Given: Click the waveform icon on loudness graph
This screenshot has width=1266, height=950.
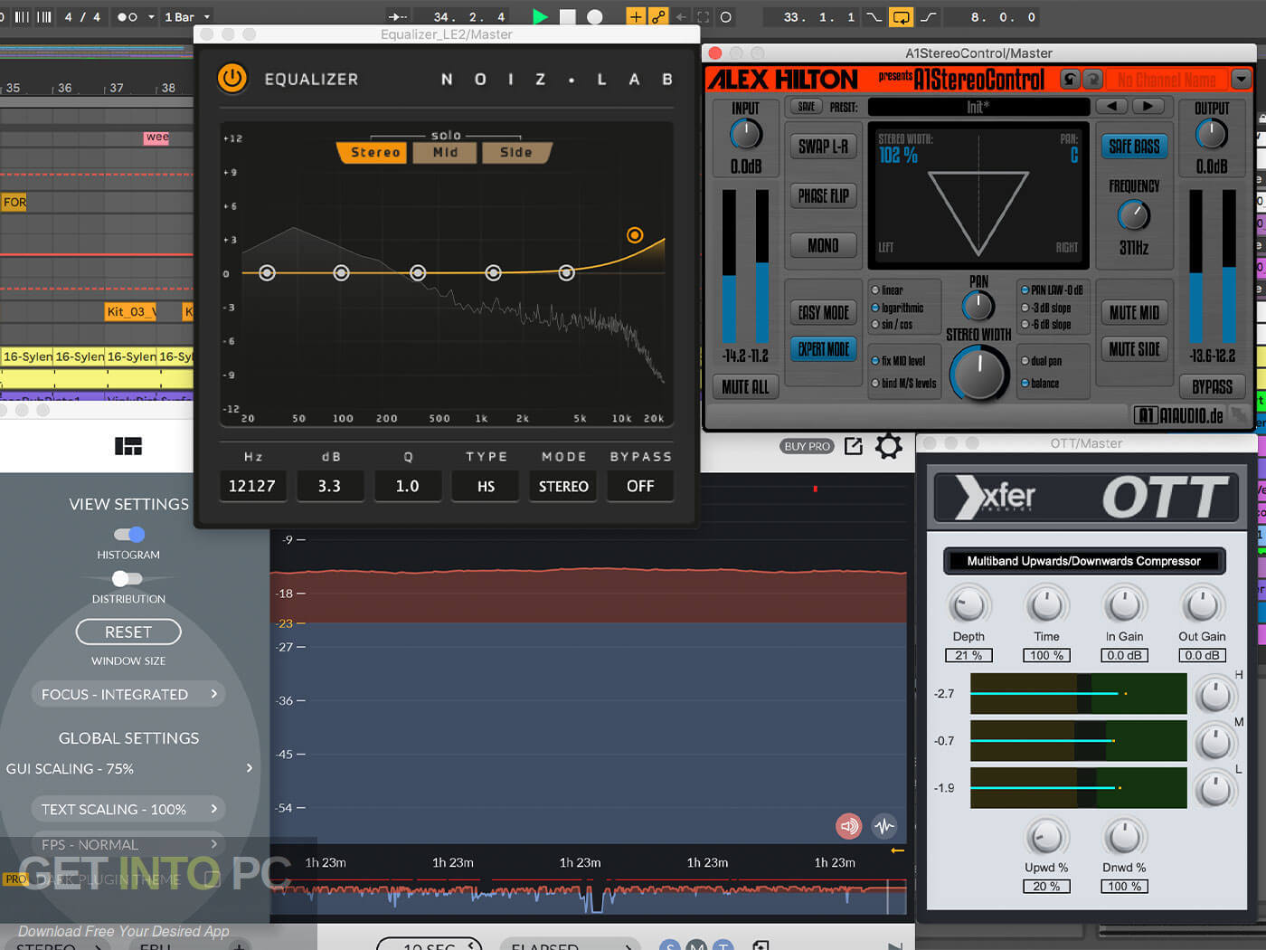Looking at the screenshot, I should (x=884, y=825).
